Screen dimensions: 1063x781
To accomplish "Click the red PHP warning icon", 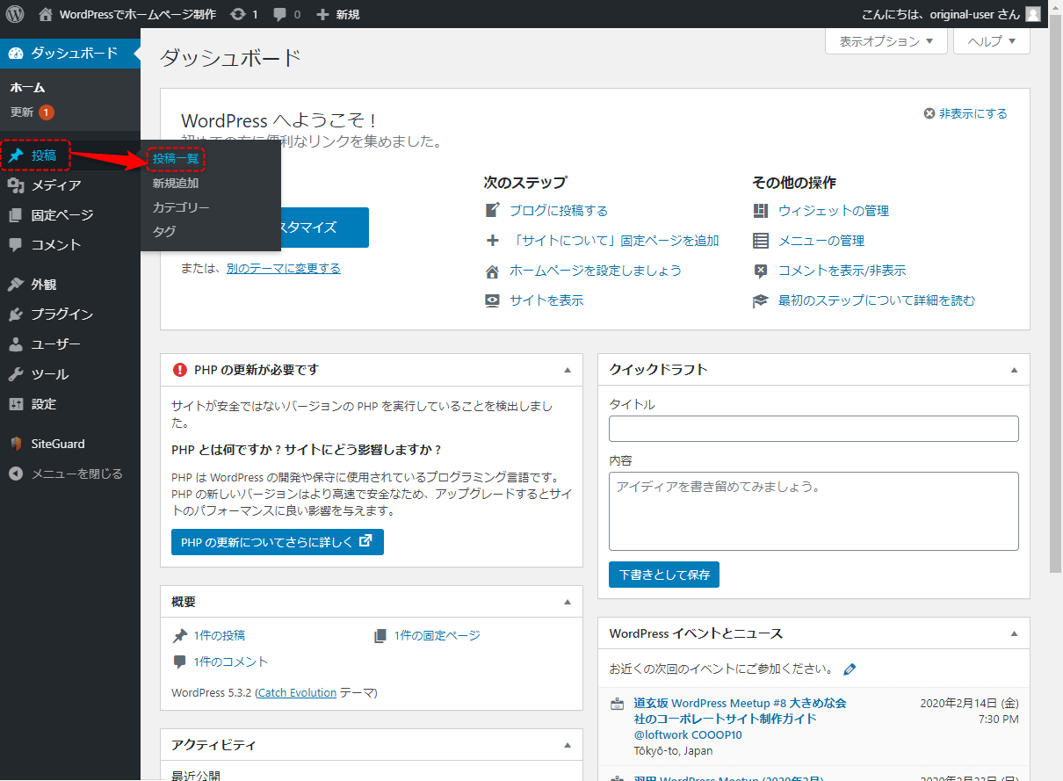I will (180, 370).
